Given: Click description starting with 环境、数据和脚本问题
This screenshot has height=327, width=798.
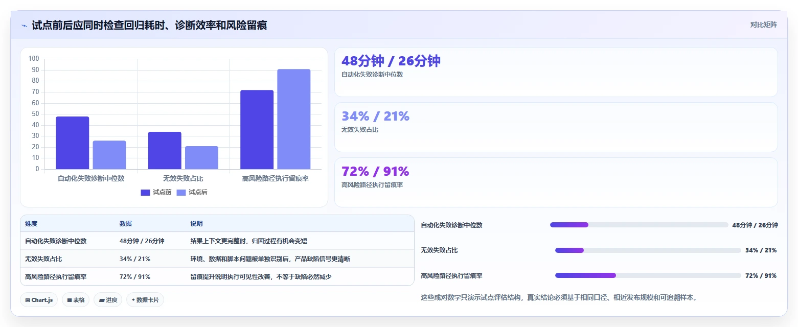Looking at the screenshot, I should 270,259.
